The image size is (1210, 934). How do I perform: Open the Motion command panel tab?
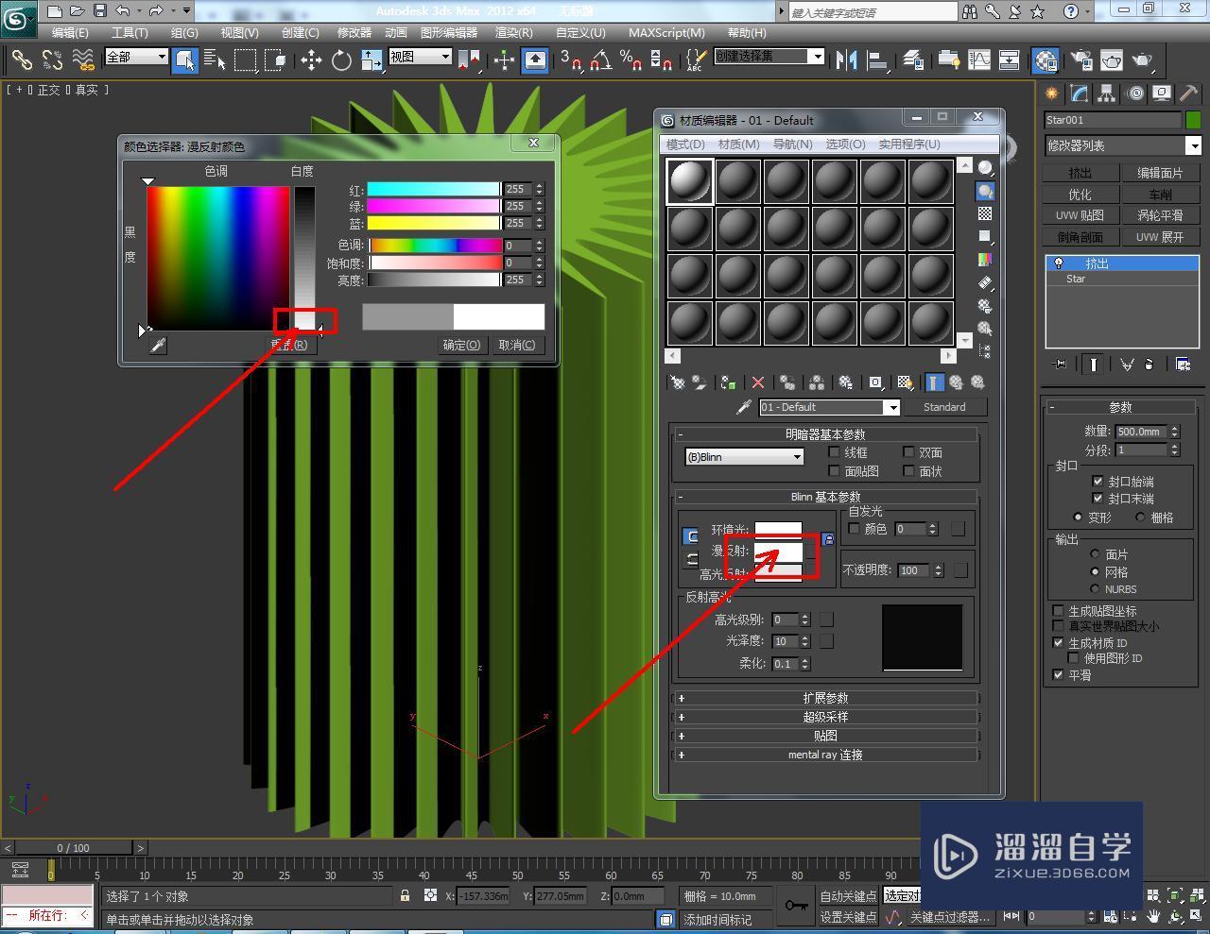point(1134,93)
